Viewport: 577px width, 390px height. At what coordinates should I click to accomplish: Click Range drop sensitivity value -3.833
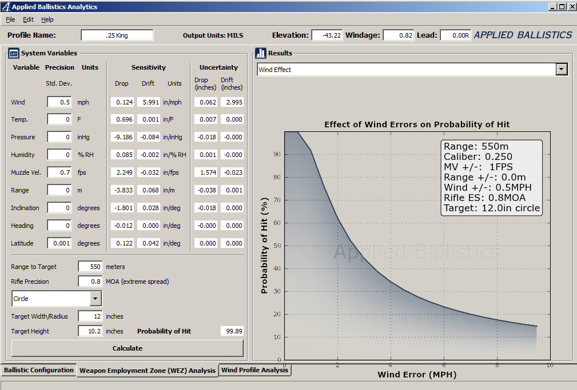[x=122, y=190]
